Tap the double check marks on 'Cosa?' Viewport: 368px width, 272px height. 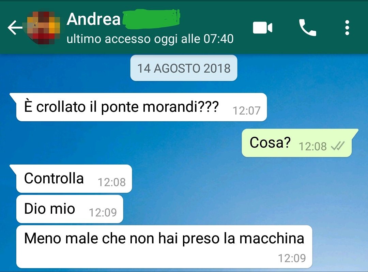click(x=337, y=146)
